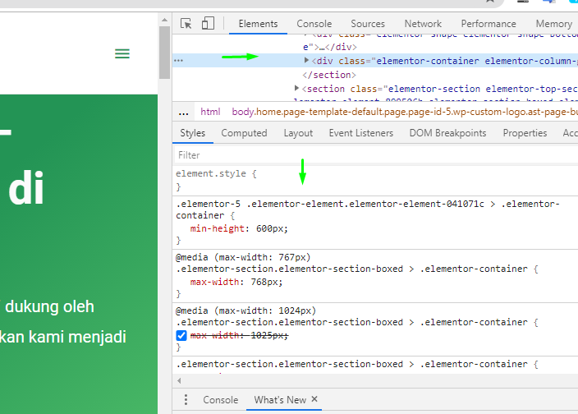Select the html breadcrumb element
Image resolution: width=578 pixels, height=414 pixels.
(210, 112)
